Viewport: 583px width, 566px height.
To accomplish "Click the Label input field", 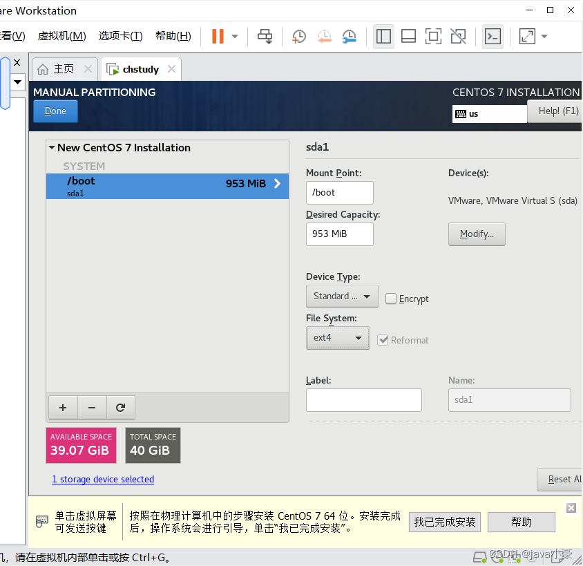I will (x=363, y=400).
